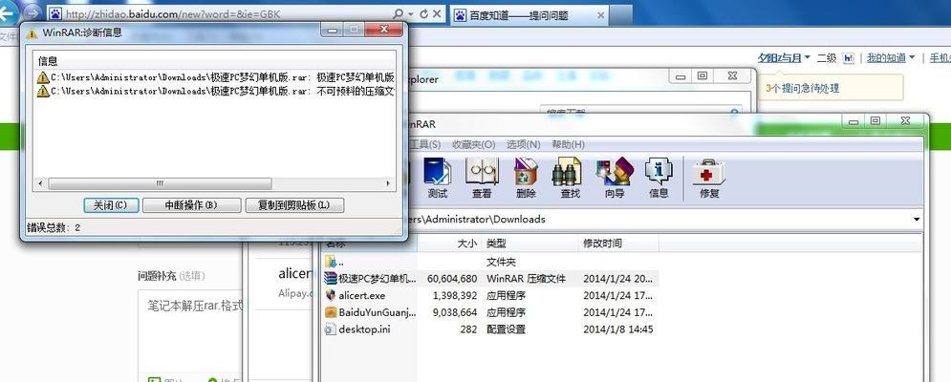
Task: Sort by the 修改时间 column header
Action: (x=618, y=244)
